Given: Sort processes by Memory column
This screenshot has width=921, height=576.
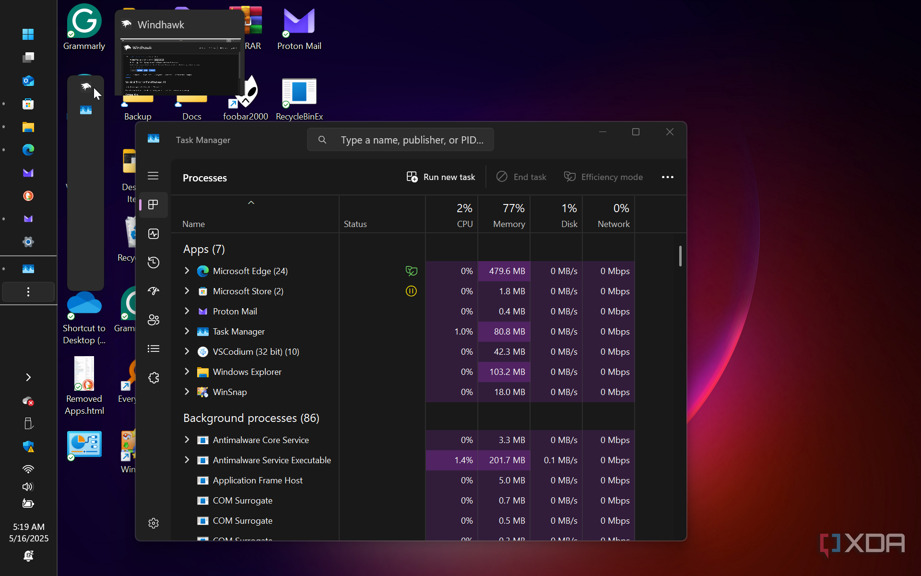Looking at the screenshot, I should click(x=504, y=215).
